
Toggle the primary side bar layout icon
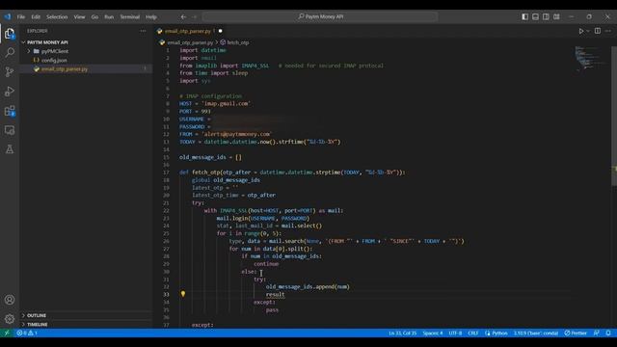point(524,17)
